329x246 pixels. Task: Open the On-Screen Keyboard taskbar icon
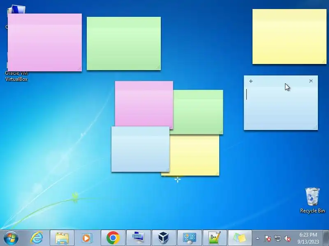[139, 238]
